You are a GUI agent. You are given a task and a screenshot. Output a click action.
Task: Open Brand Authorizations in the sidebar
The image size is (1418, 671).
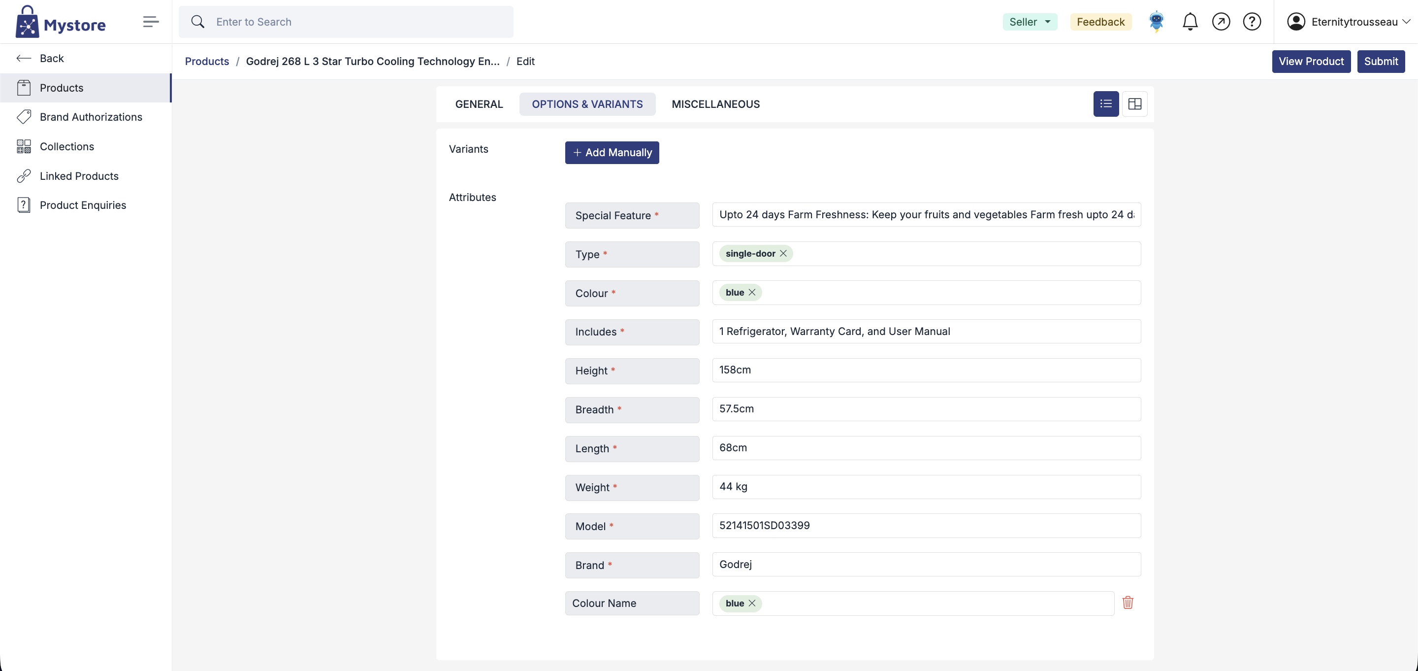point(91,117)
